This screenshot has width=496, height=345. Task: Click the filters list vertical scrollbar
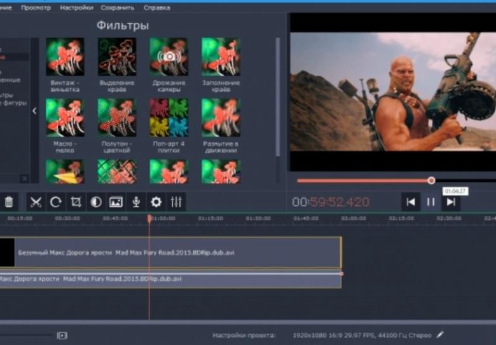point(278,97)
